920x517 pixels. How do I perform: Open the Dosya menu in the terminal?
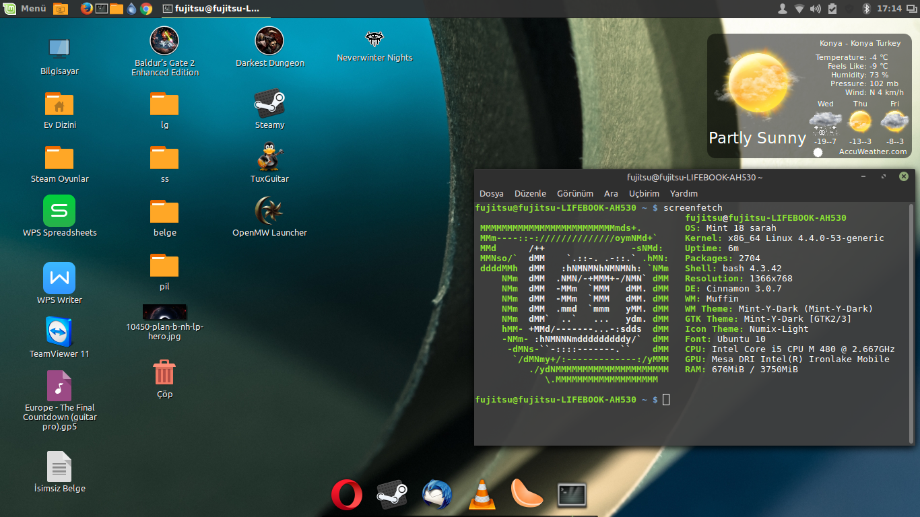click(x=492, y=194)
